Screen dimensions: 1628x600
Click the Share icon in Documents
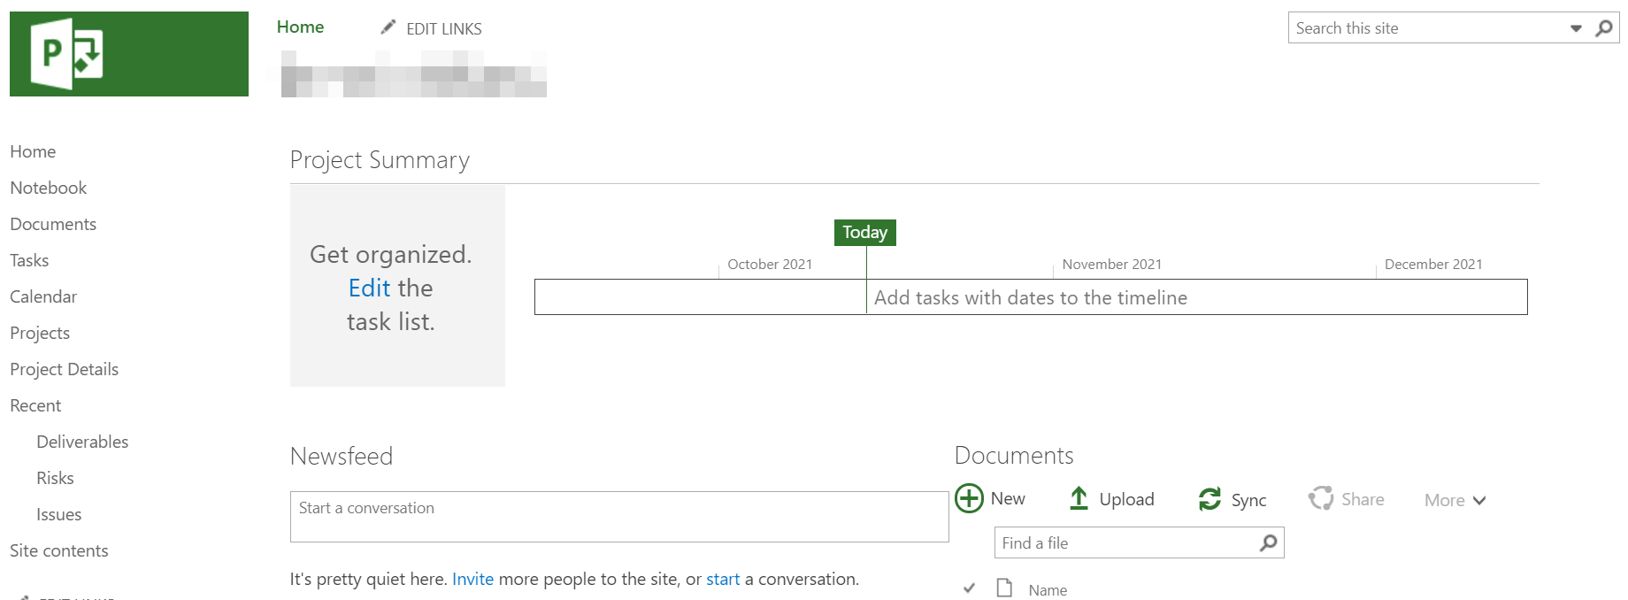tap(1320, 498)
